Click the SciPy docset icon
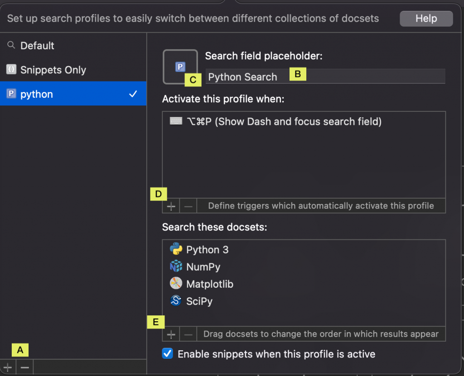 [176, 301]
